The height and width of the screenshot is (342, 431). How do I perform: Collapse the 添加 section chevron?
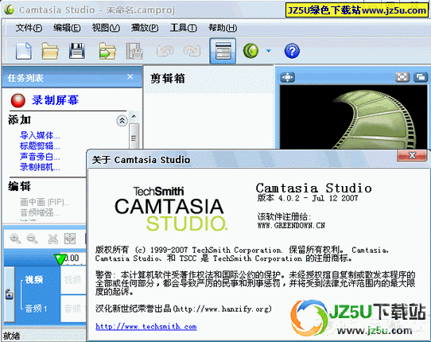point(122,121)
